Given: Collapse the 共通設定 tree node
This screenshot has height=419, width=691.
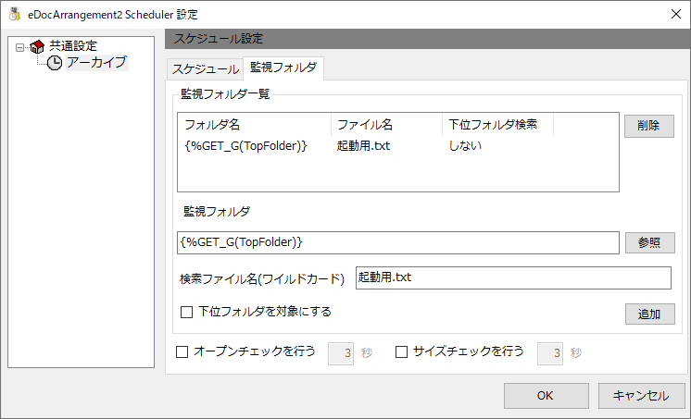Looking at the screenshot, I should (x=19, y=46).
